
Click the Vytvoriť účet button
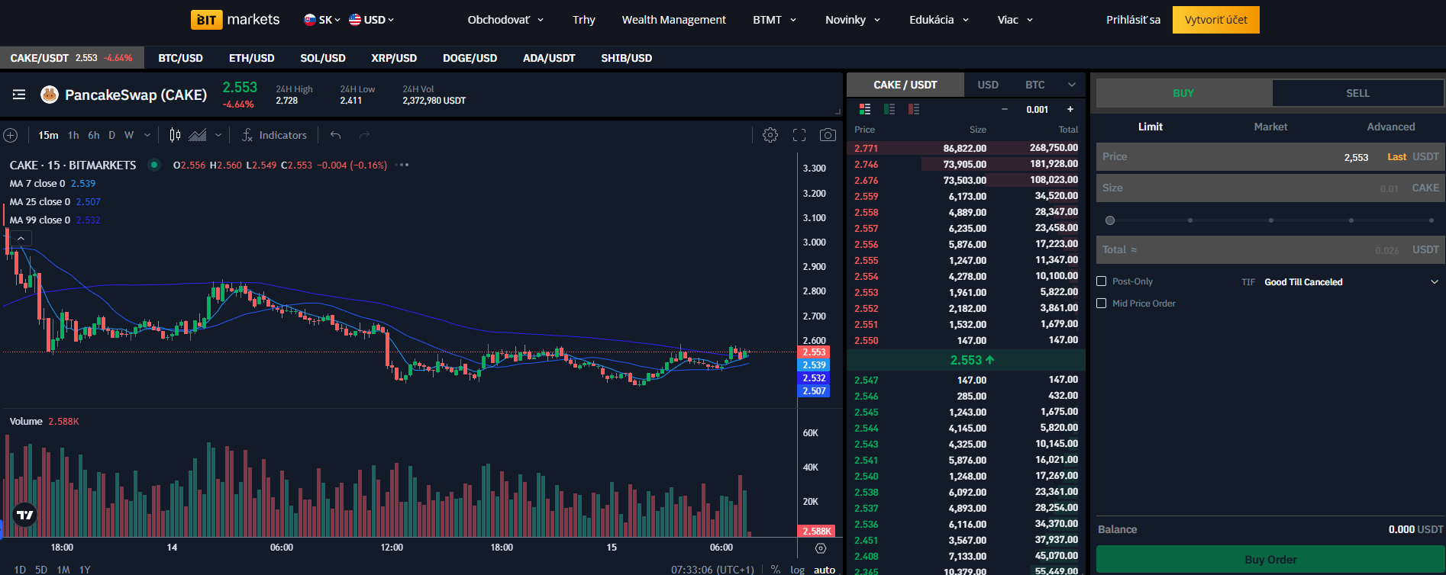(1215, 20)
